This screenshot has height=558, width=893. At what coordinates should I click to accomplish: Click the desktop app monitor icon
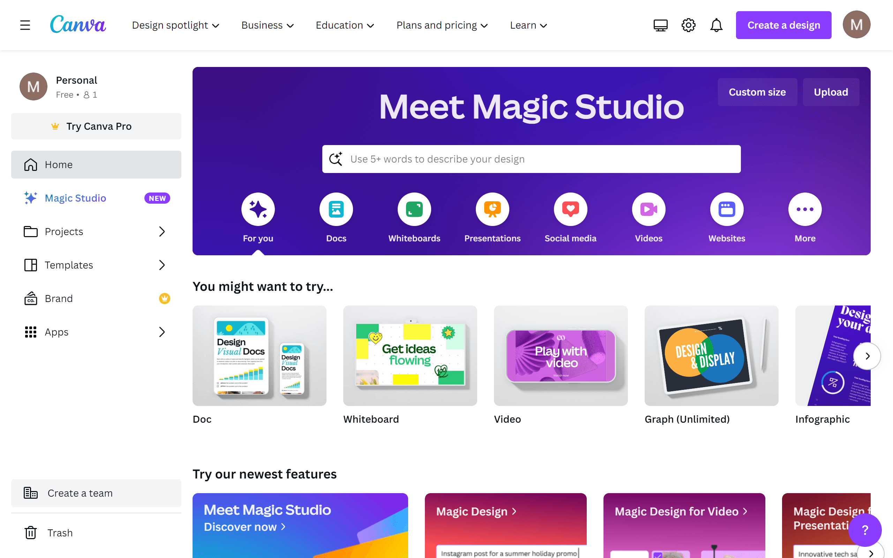click(x=660, y=25)
